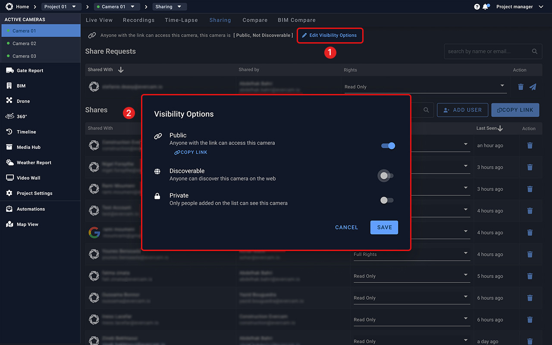Click the Google account avatar row
The height and width of the screenshot is (345, 552).
[94, 232]
